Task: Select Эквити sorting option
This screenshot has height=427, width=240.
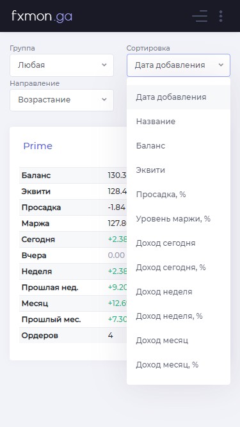Action: pos(179,170)
